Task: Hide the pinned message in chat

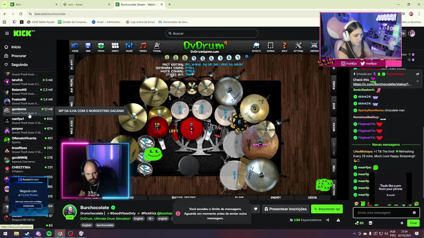Action: [x=417, y=74]
